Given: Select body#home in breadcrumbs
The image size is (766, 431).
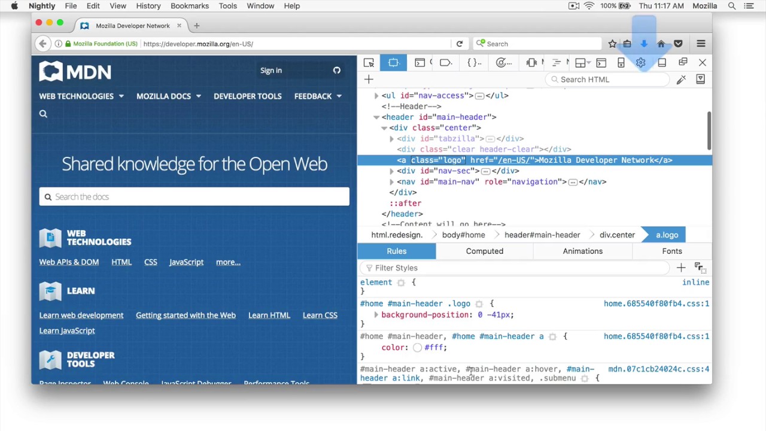Looking at the screenshot, I should [x=464, y=235].
